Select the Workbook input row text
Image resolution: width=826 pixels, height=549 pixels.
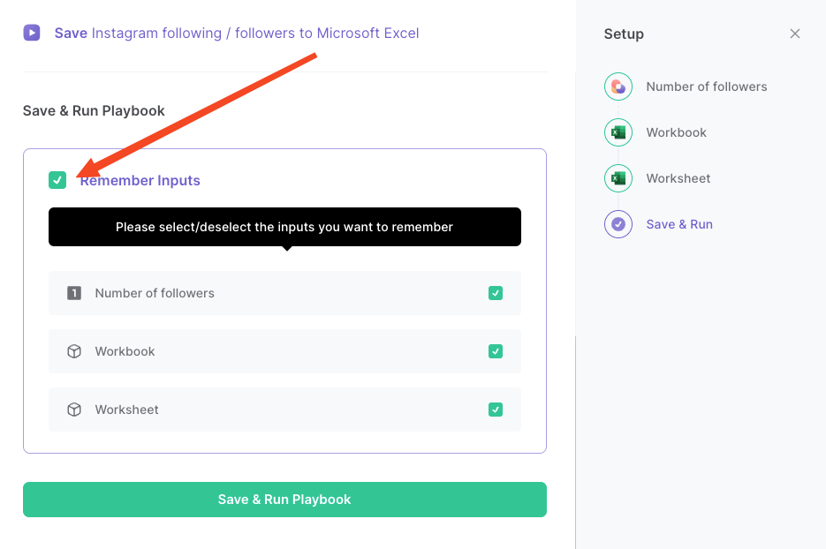[x=125, y=351]
